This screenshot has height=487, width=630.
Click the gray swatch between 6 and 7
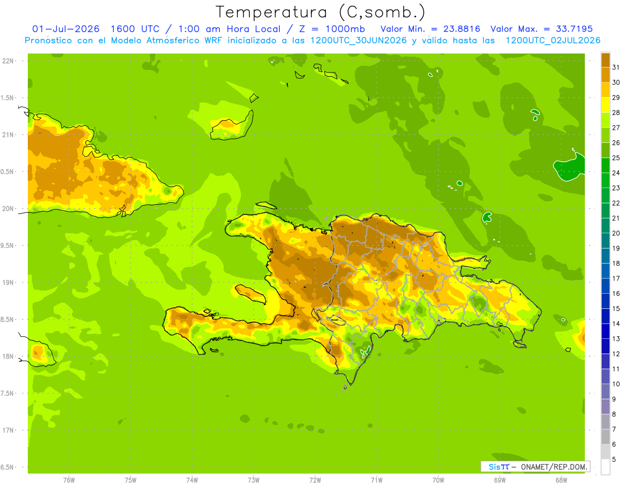[605, 437]
